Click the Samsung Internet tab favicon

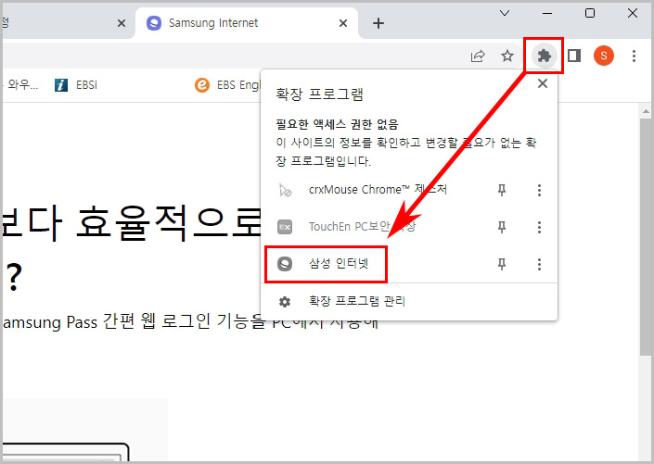click(154, 23)
